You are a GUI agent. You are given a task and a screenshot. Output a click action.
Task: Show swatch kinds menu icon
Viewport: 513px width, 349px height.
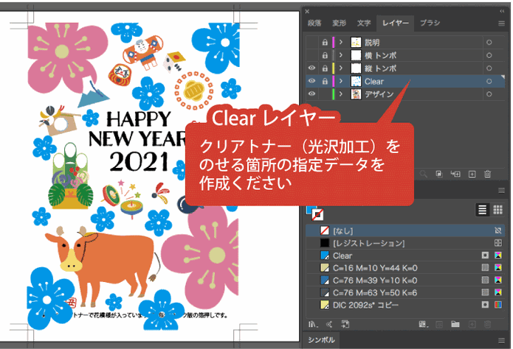click(x=424, y=324)
